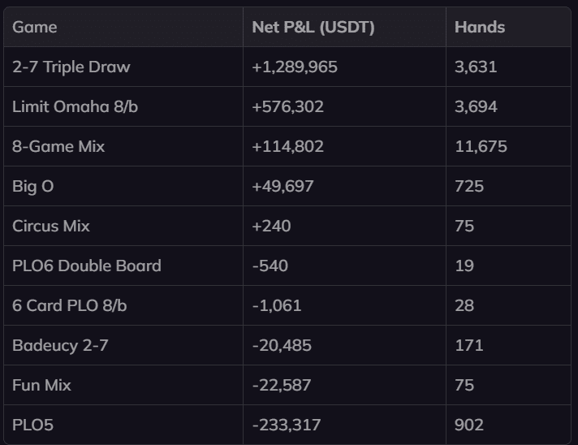Click the -233,317 loss value
Image resolution: width=578 pixels, height=445 pixels.
pyautogui.click(x=287, y=425)
